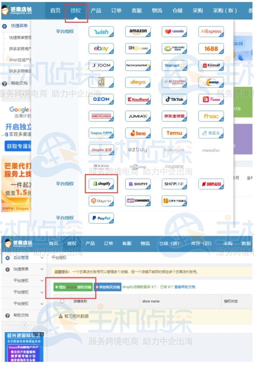Click the PayPal authorization icon
254x368 pixels.
pyautogui.click(x=101, y=218)
